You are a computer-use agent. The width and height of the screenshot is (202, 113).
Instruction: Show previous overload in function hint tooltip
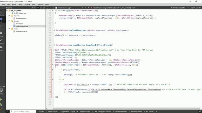tap(93, 89)
